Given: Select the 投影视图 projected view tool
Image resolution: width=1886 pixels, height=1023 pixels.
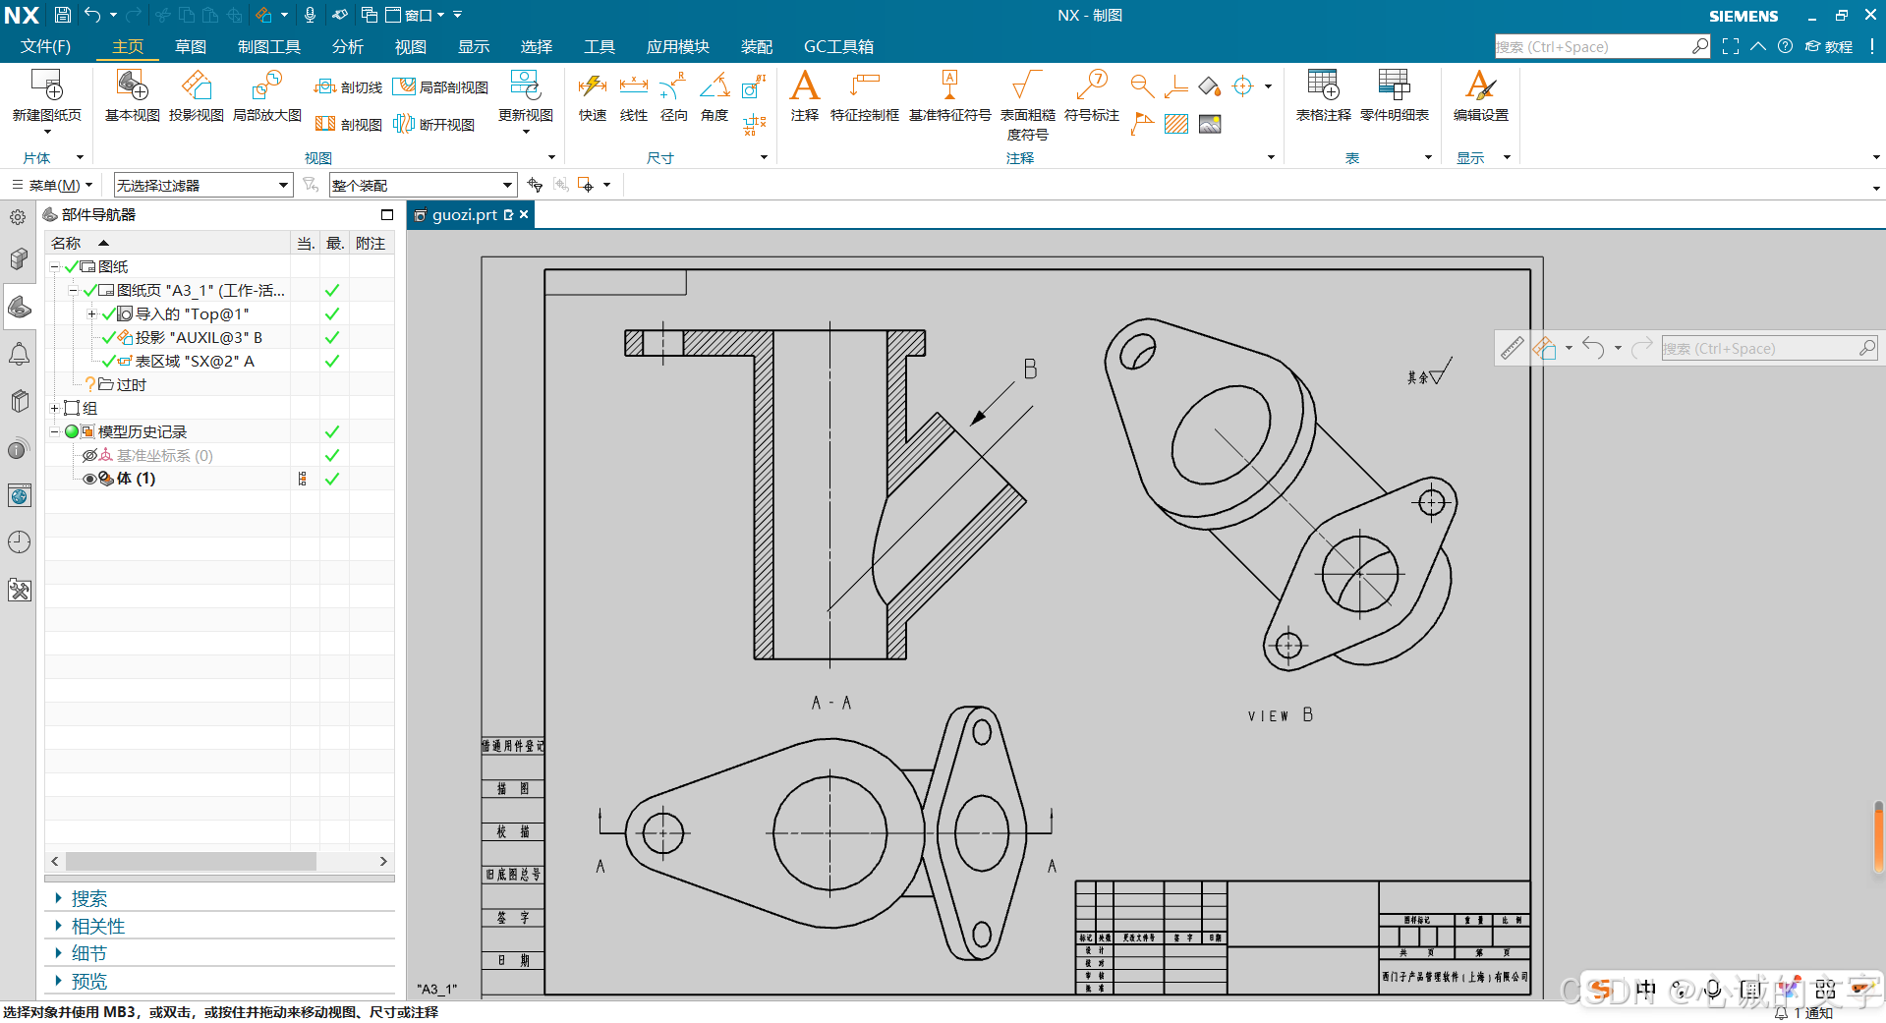Looking at the screenshot, I should pos(196,95).
